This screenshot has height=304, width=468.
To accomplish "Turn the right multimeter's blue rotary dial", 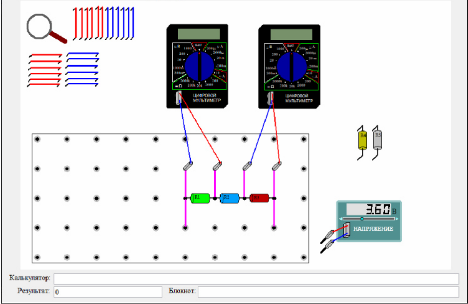I will tap(291, 67).
